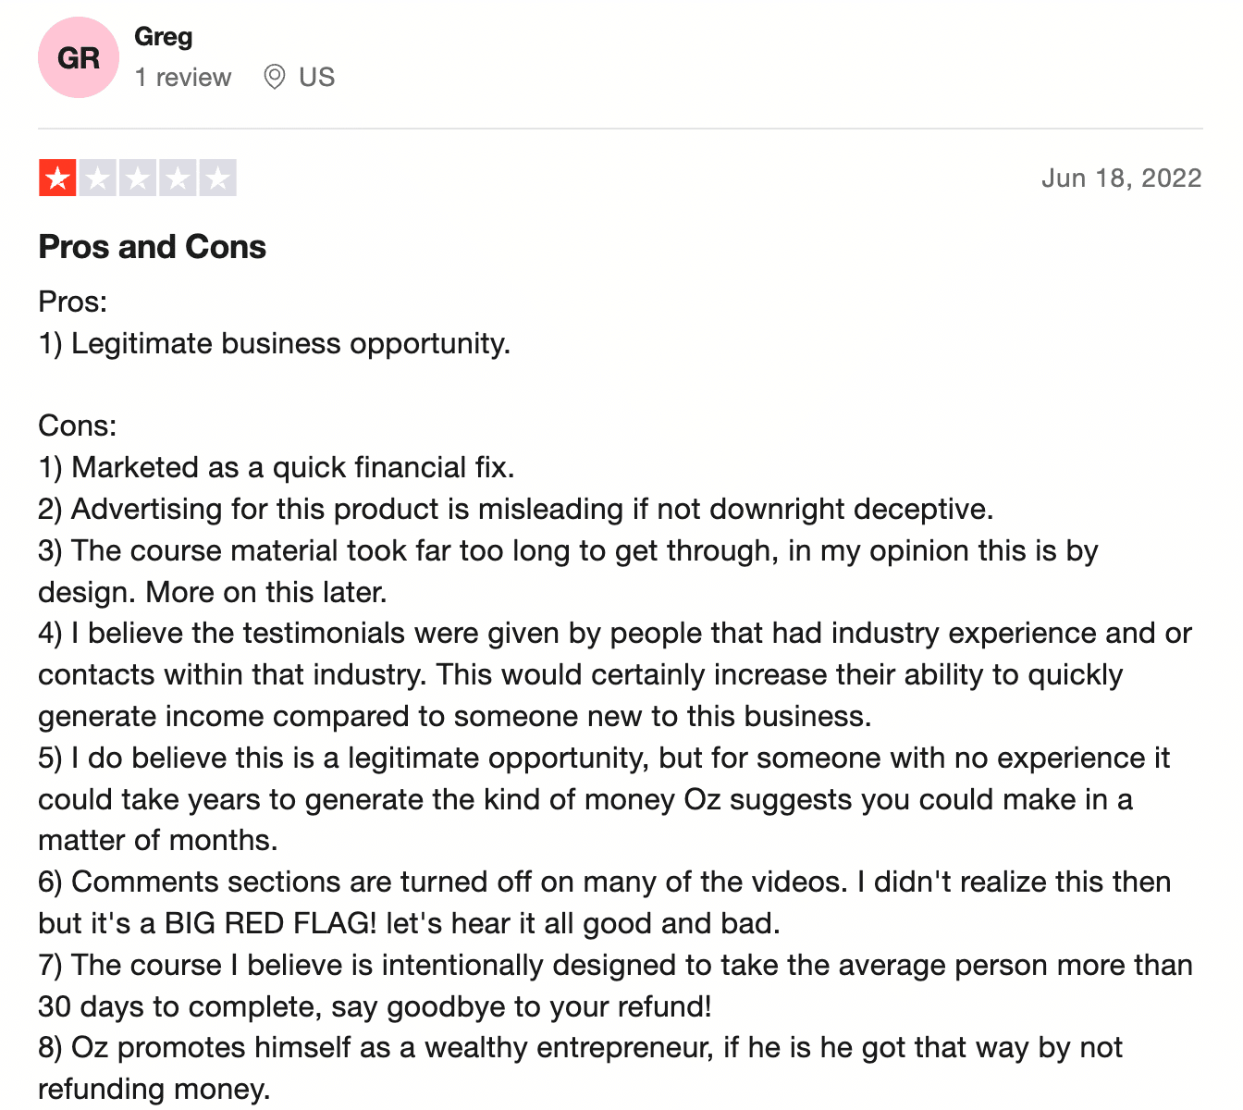The height and width of the screenshot is (1110, 1243).
Task: Click 'Legitimate business opportunity' line
Action: [x=275, y=343]
